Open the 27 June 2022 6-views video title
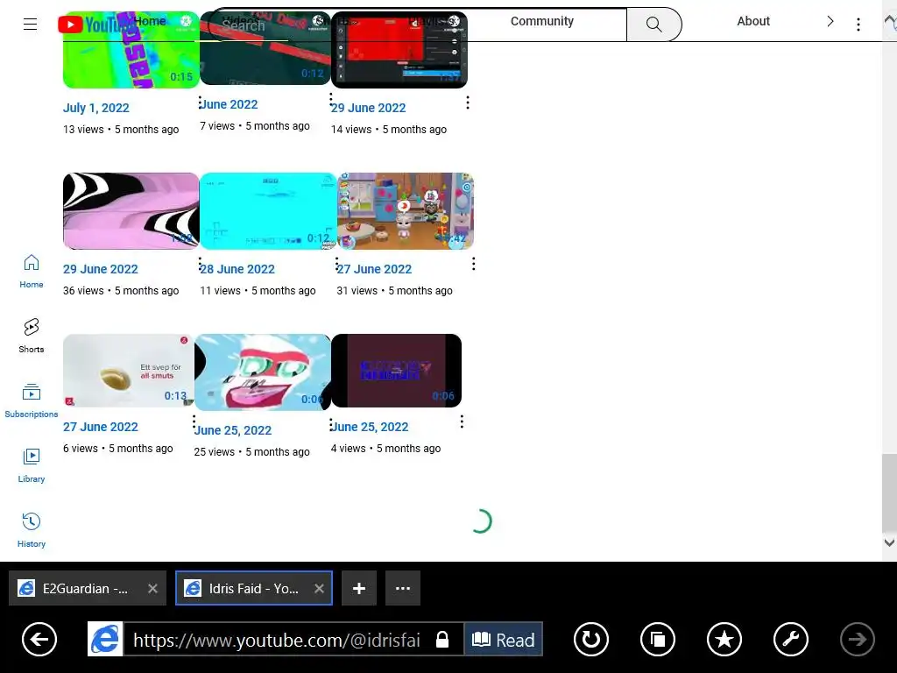The image size is (897, 673). pos(100,427)
